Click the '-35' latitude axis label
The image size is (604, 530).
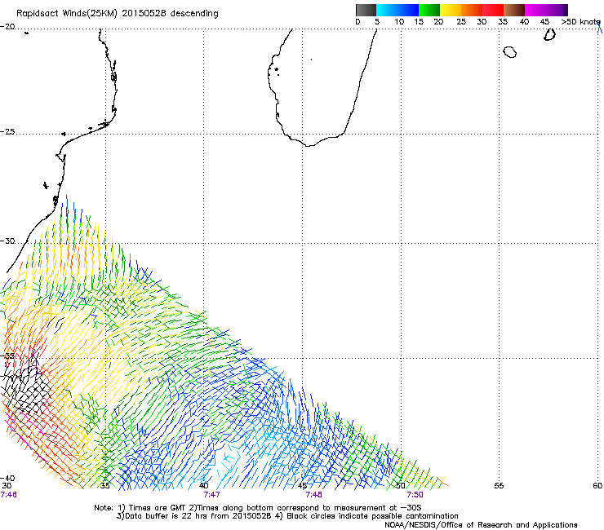click(7, 356)
